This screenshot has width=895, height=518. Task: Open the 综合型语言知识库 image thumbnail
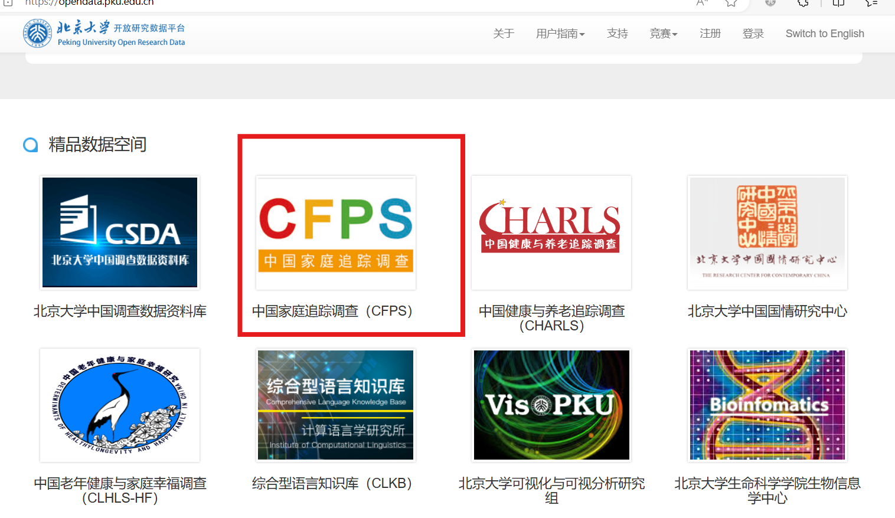pyautogui.click(x=336, y=405)
